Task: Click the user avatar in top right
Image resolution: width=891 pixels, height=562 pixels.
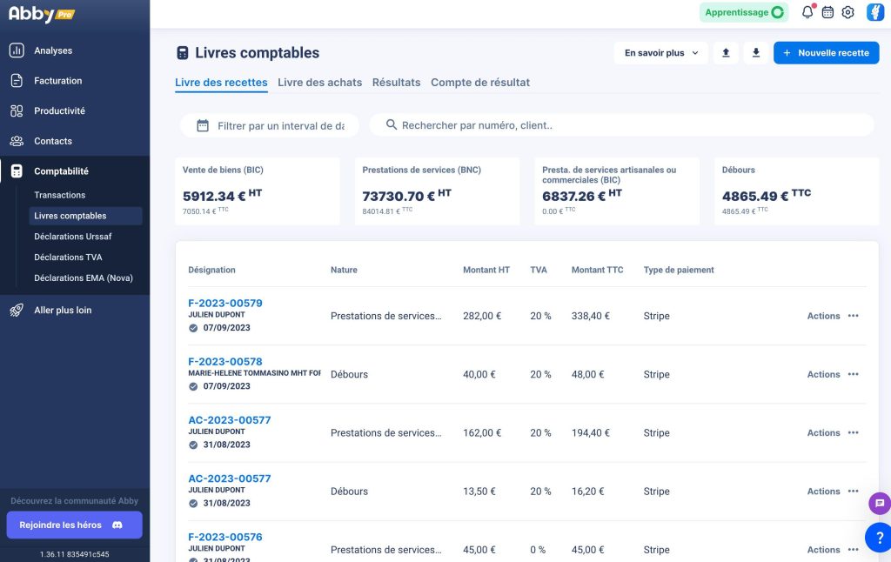Action: click(874, 12)
